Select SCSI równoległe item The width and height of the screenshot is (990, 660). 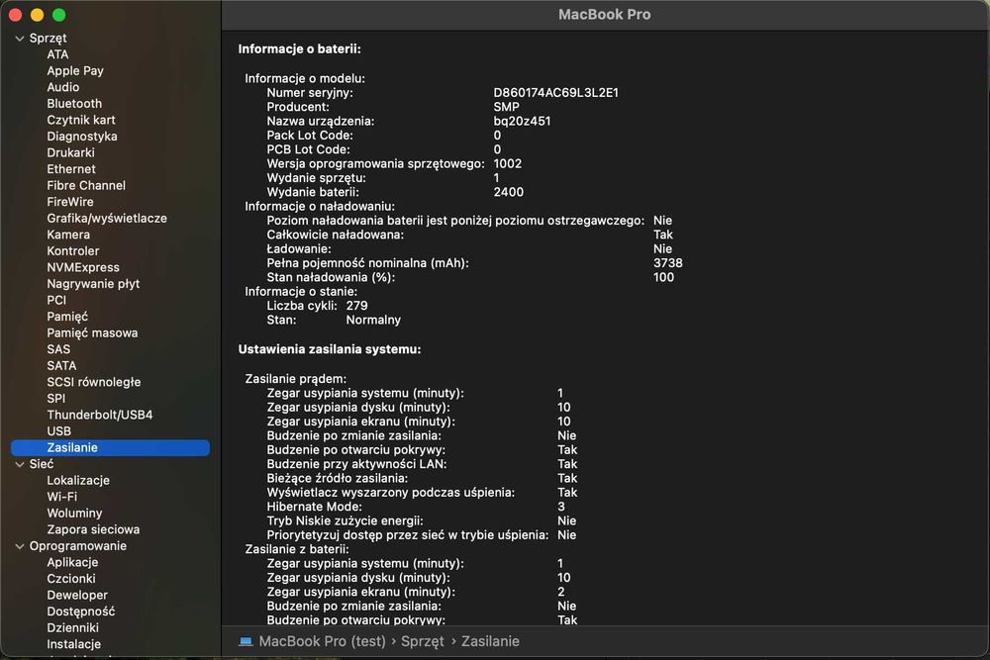point(93,382)
